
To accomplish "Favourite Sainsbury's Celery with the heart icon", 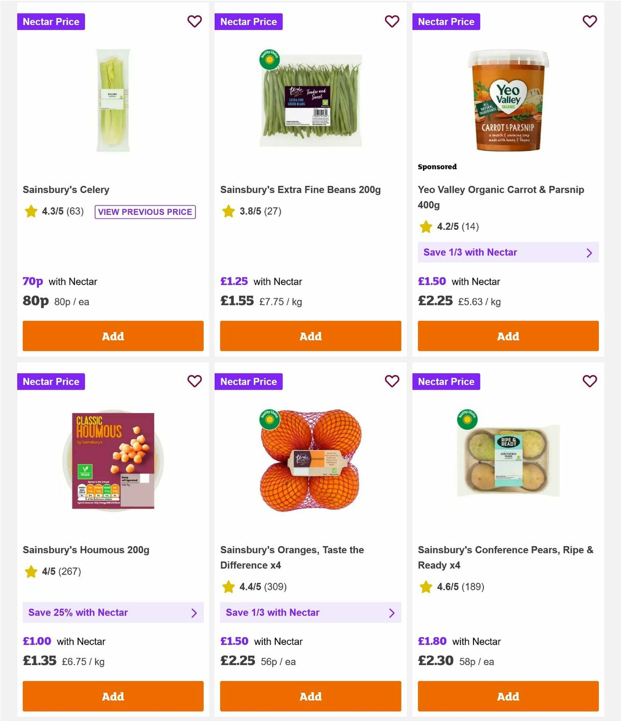I will (195, 22).
